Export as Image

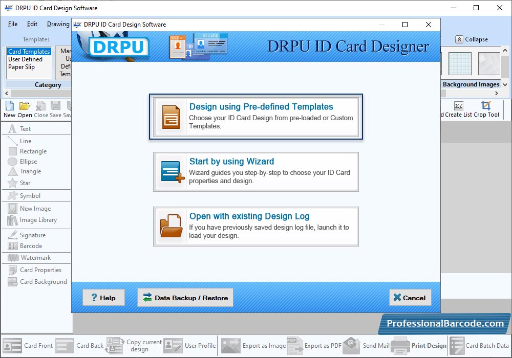(x=253, y=346)
